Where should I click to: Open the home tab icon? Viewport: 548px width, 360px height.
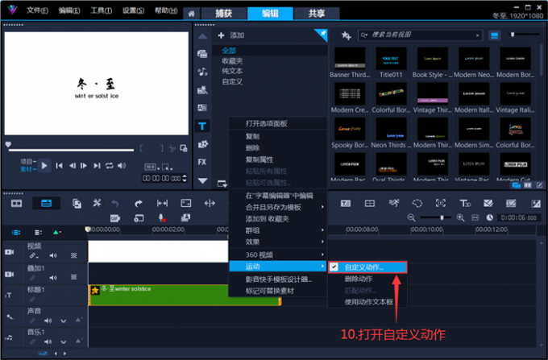tap(191, 14)
